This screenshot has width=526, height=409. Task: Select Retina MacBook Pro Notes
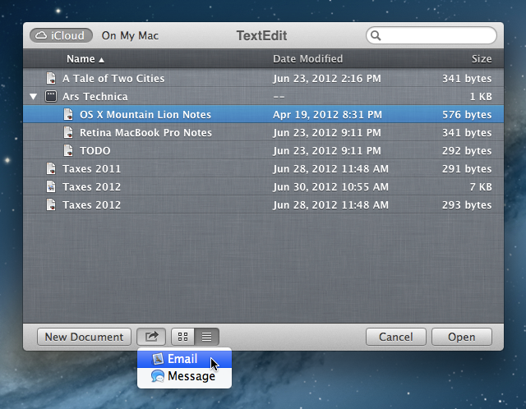click(x=145, y=133)
